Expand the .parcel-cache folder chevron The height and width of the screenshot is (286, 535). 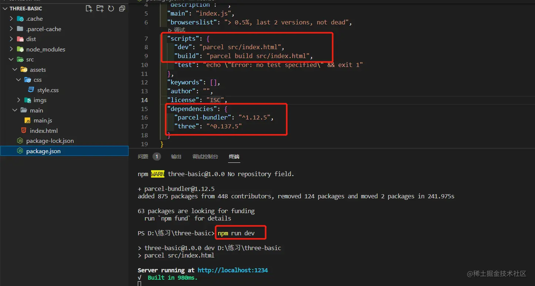point(11,29)
